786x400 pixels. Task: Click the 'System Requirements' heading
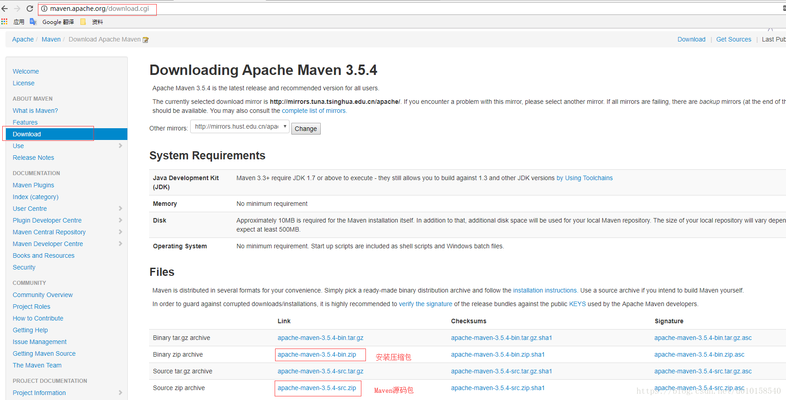pyautogui.click(x=207, y=155)
